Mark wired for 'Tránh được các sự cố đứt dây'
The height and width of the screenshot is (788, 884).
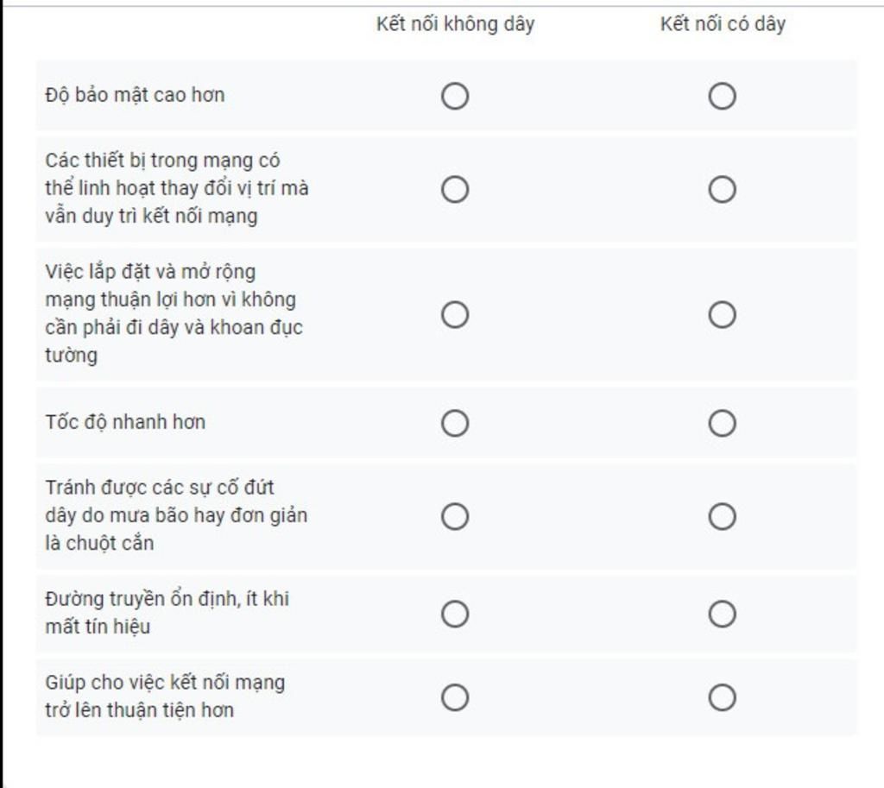[x=723, y=516]
